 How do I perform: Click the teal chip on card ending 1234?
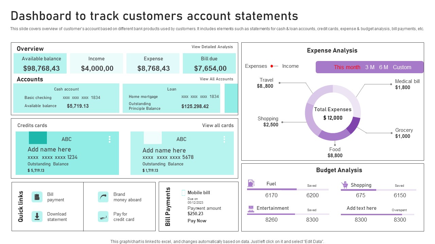38,138
